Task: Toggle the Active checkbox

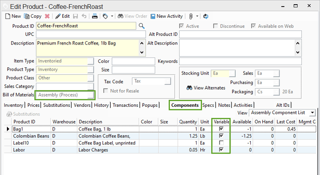Action: tap(181, 26)
